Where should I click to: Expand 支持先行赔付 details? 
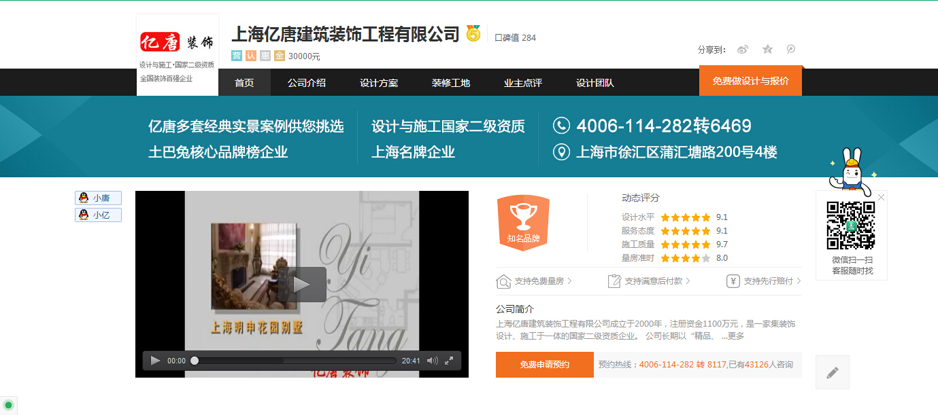click(x=764, y=281)
